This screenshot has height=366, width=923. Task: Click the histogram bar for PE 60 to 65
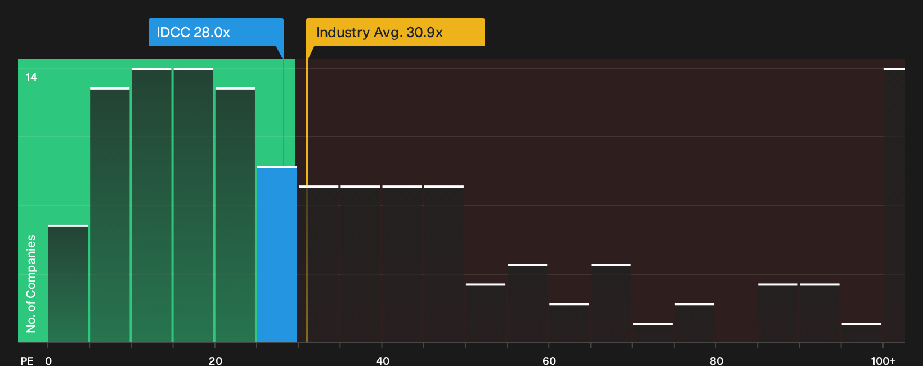point(569,323)
